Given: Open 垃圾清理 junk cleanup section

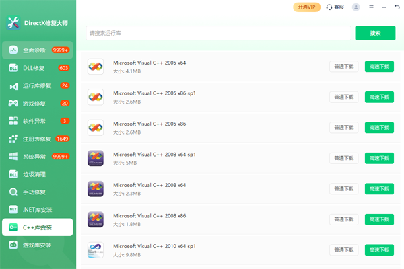Looking at the screenshot, I should [x=34, y=174].
